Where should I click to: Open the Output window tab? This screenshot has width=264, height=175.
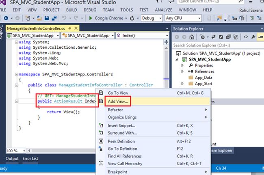click(x=12, y=158)
